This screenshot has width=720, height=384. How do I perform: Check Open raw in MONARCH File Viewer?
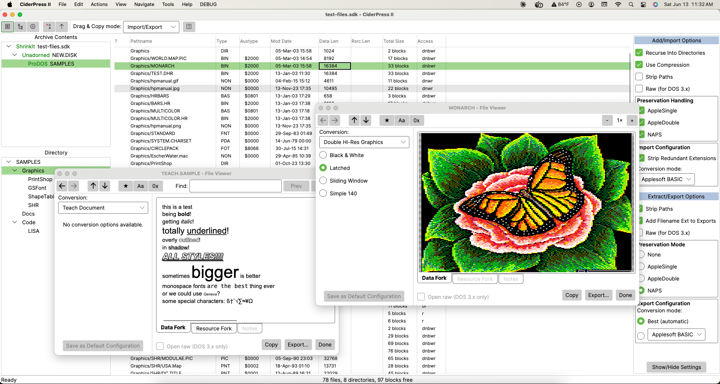click(x=421, y=297)
